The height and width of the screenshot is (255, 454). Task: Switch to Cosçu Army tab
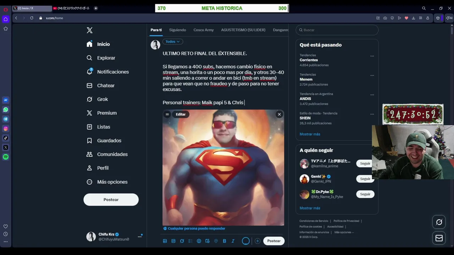[x=204, y=30]
